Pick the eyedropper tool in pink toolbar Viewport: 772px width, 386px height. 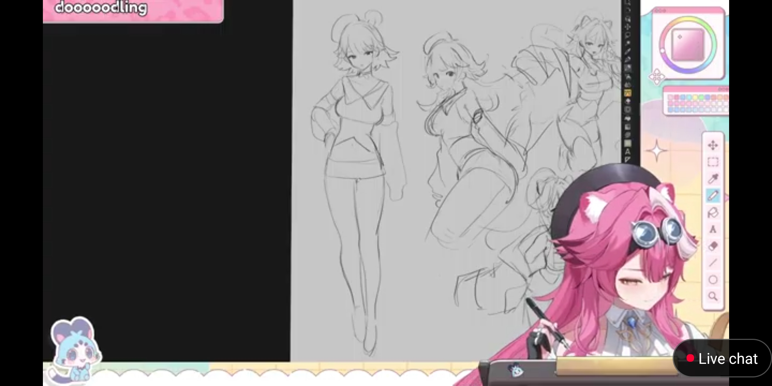713,179
